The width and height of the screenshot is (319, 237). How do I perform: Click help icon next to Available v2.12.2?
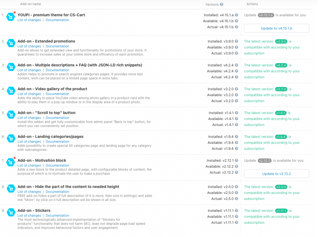pyautogui.click(x=237, y=167)
